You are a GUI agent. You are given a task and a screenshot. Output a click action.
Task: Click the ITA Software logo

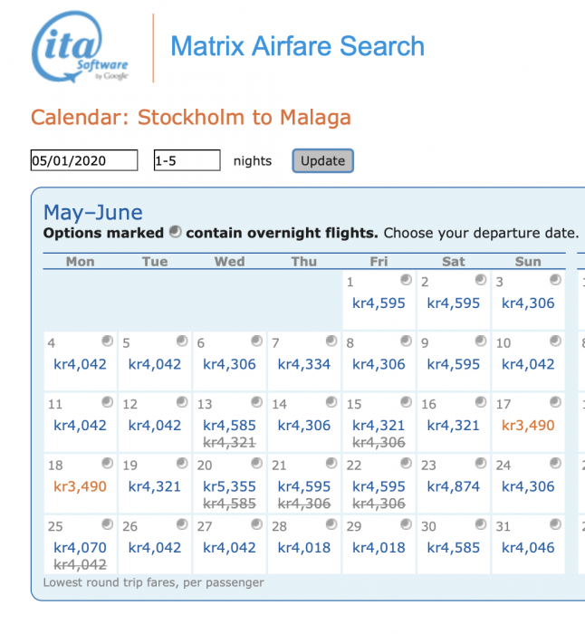82,47
